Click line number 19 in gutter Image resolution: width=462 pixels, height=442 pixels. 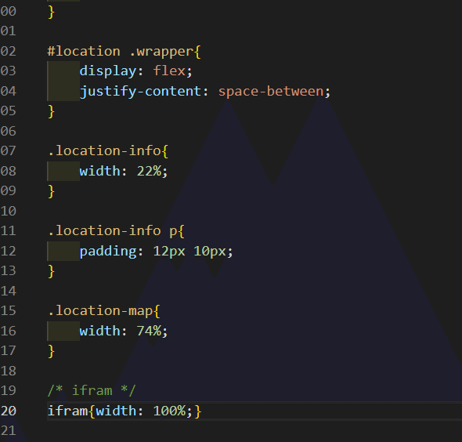click(8, 391)
